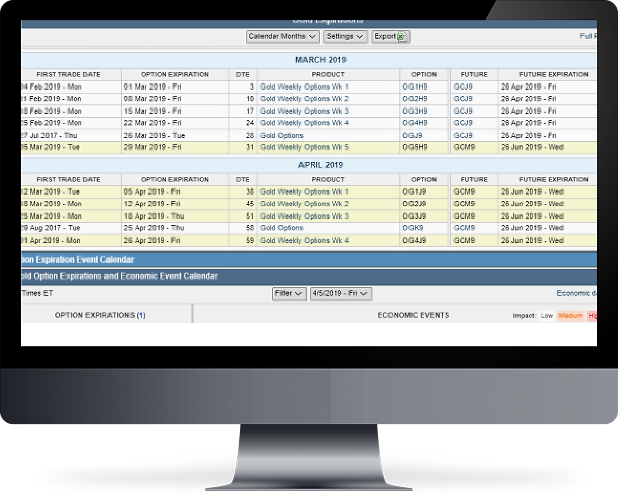Toggle the High impact filter

[595, 316]
